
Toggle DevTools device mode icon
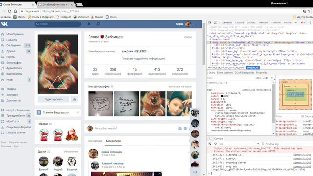pos(215,22)
